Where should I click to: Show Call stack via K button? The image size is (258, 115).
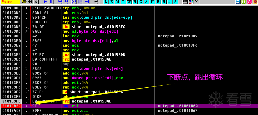[x=152, y=2]
